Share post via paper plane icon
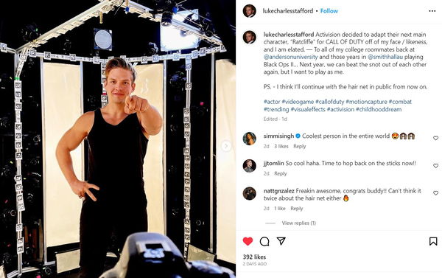The image size is (442, 278). tap(281, 240)
